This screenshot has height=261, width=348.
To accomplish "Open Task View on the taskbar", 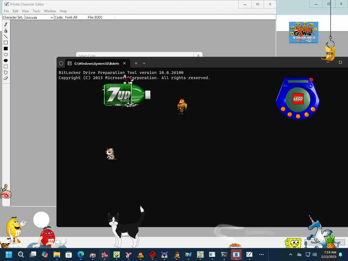I will tap(33, 254).
